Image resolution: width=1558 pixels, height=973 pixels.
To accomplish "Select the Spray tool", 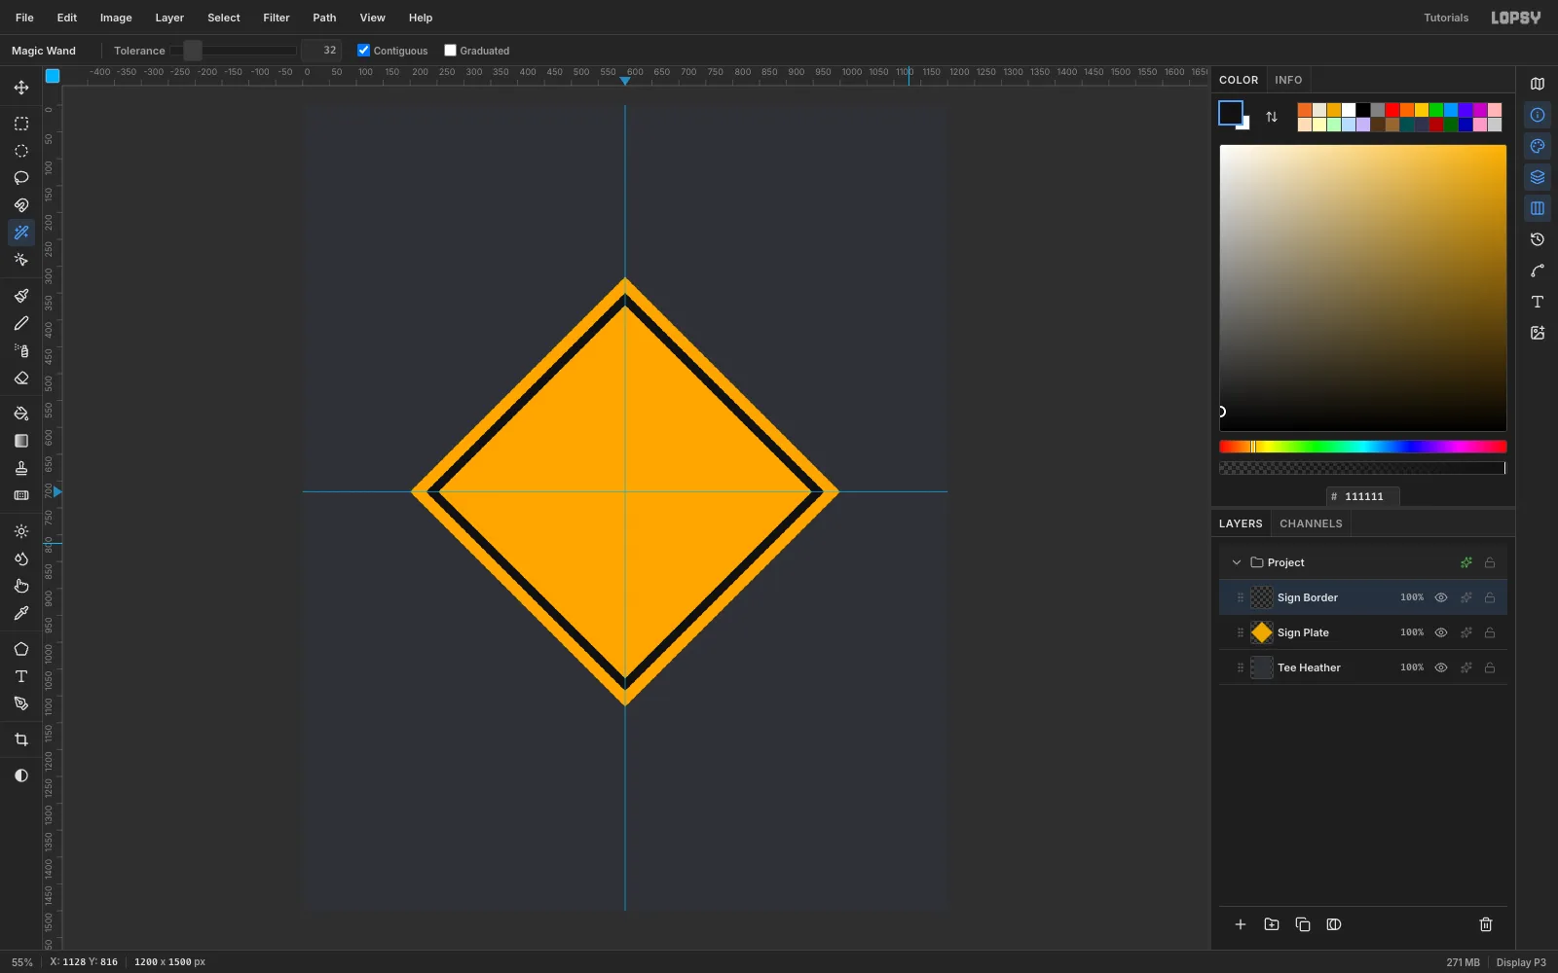I will coord(21,350).
